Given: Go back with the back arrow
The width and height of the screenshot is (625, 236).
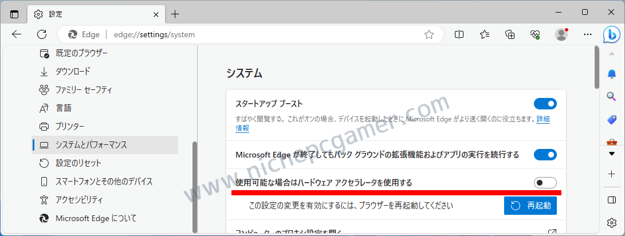Looking at the screenshot, I should [x=17, y=35].
